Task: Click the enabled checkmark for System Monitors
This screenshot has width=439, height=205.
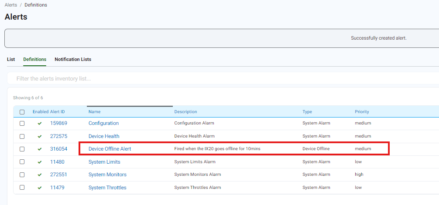Action: pyautogui.click(x=40, y=175)
